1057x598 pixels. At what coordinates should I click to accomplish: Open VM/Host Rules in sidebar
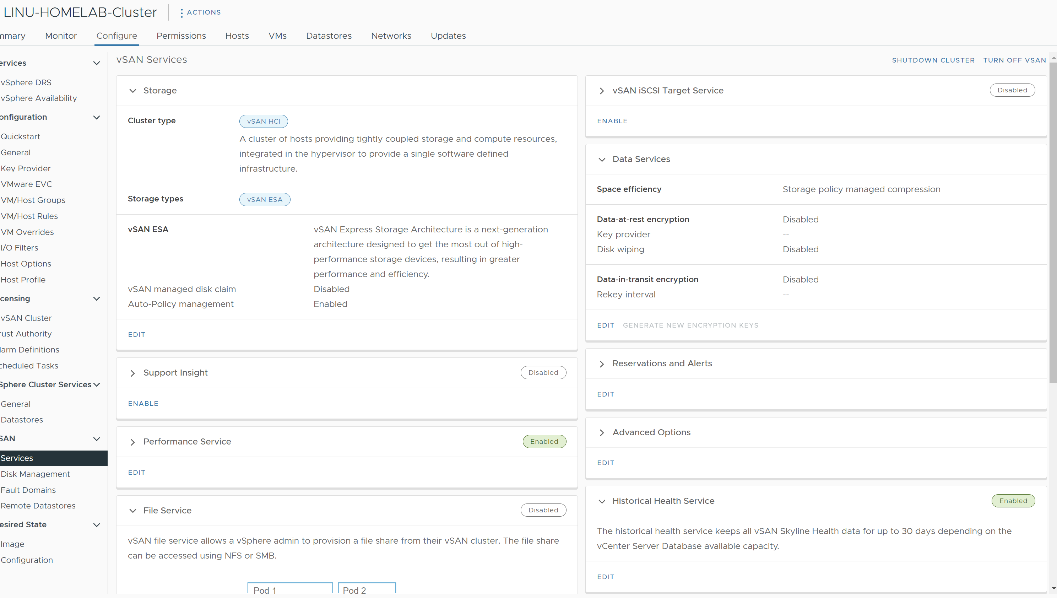tap(29, 216)
